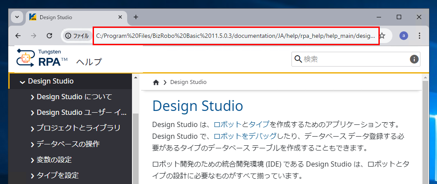The image size is (437, 184).
Task: Reload the current page
Action: click(x=50, y=36)
